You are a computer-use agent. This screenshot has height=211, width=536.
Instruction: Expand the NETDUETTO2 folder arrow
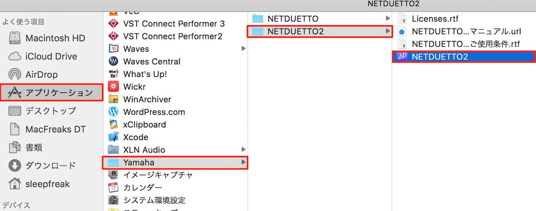387,31
